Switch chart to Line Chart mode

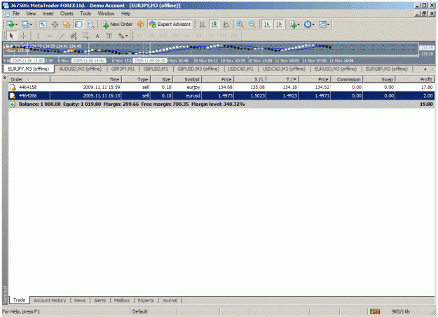226,25
